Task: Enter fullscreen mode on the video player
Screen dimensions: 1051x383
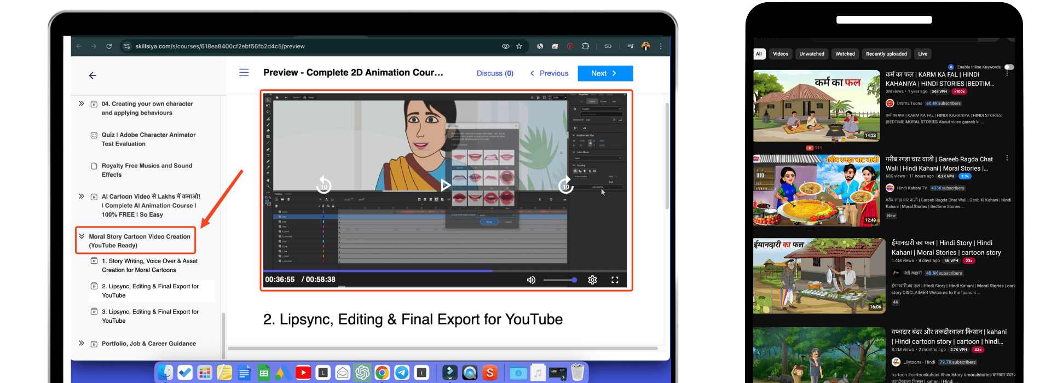Action: tap(615, 280)
